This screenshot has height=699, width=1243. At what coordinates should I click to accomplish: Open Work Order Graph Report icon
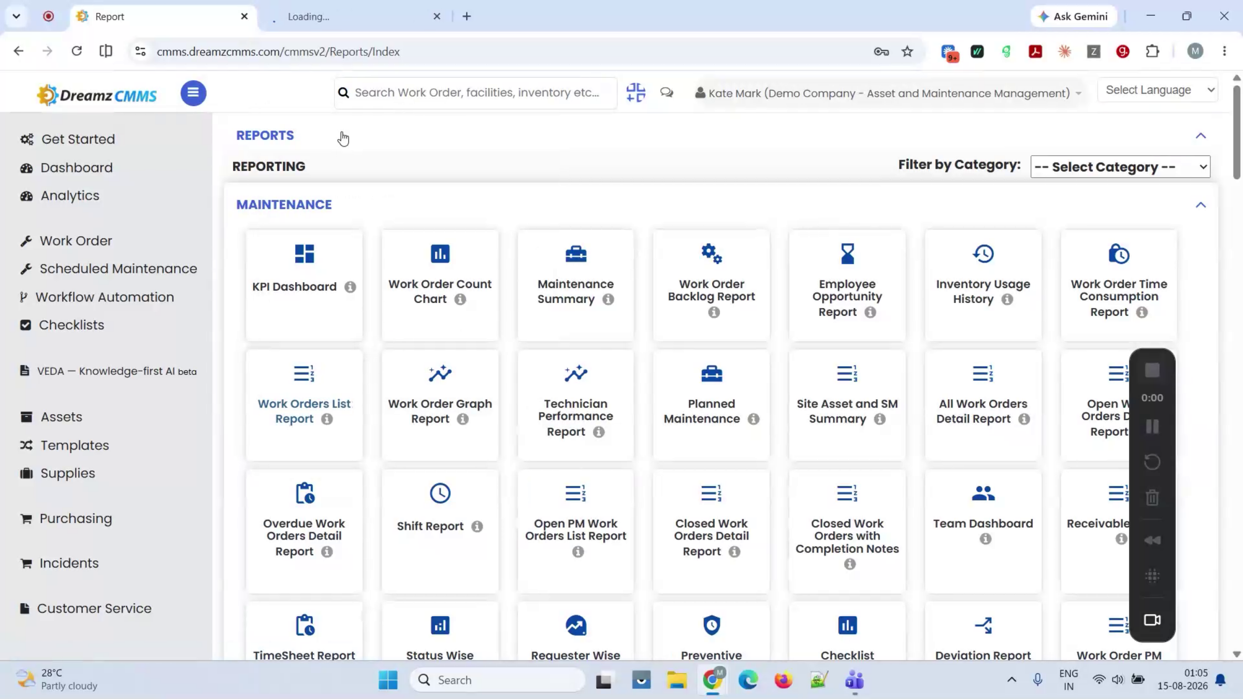440,373
